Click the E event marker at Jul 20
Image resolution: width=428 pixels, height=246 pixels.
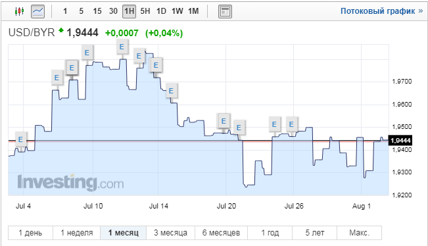[224, 120]
